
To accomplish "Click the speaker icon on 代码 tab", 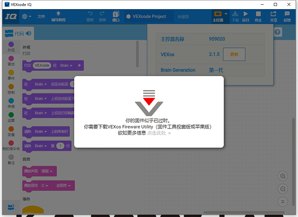I will [29, 33].
